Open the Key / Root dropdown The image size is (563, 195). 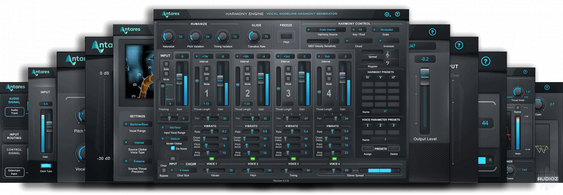pos(358,29)
